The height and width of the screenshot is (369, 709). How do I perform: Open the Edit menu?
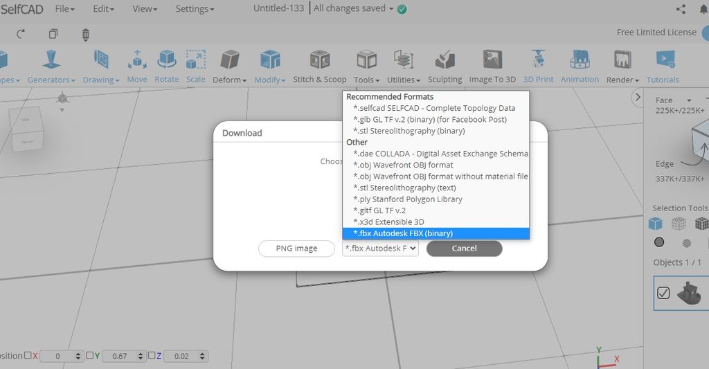104,8
